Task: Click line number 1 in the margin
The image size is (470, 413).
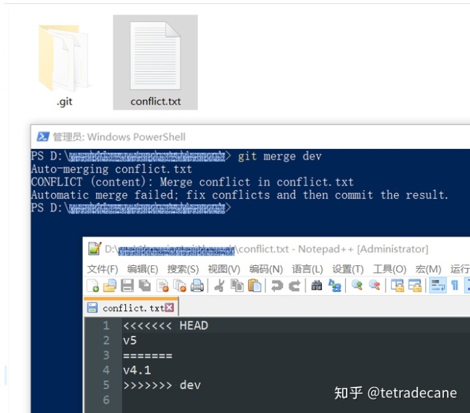Action: pyautogui.click(x=106, y=325)
